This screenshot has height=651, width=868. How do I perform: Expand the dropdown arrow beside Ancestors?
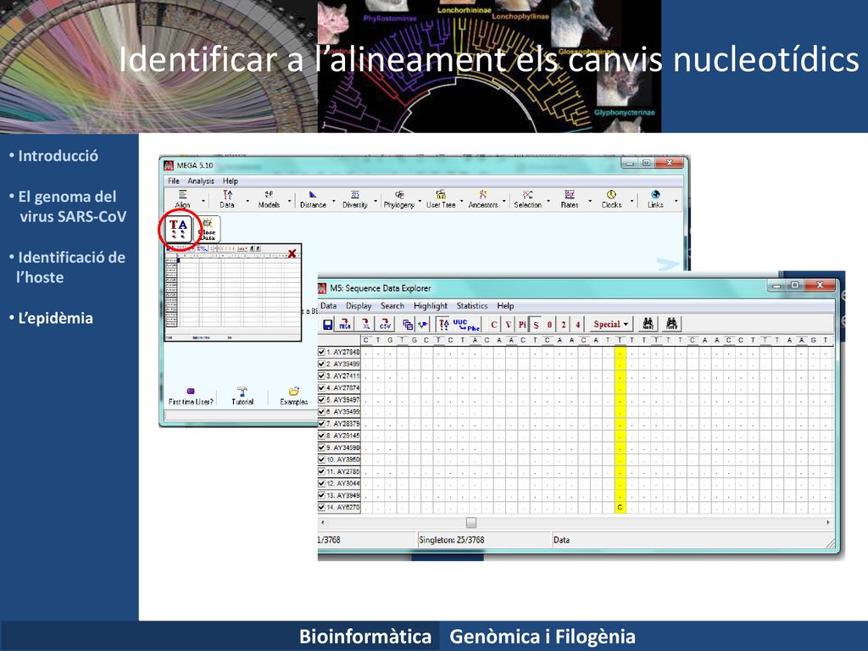click(x=504, y=201)
